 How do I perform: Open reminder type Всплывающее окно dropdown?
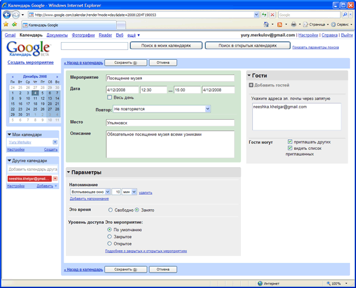coord(90,192)
